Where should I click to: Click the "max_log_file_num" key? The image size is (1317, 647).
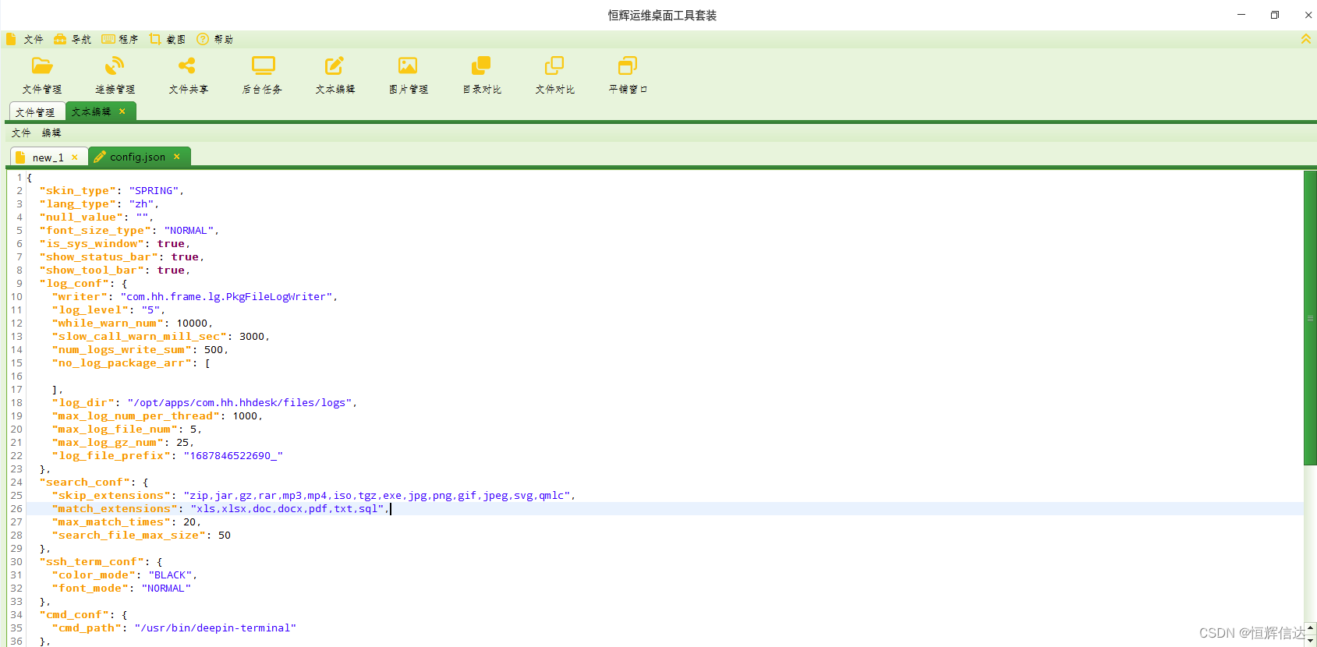click(x=115, y=430)
